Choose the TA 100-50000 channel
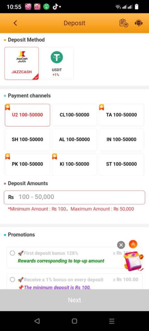This screenshot has height=331, width=149. [x=121, y=115]
